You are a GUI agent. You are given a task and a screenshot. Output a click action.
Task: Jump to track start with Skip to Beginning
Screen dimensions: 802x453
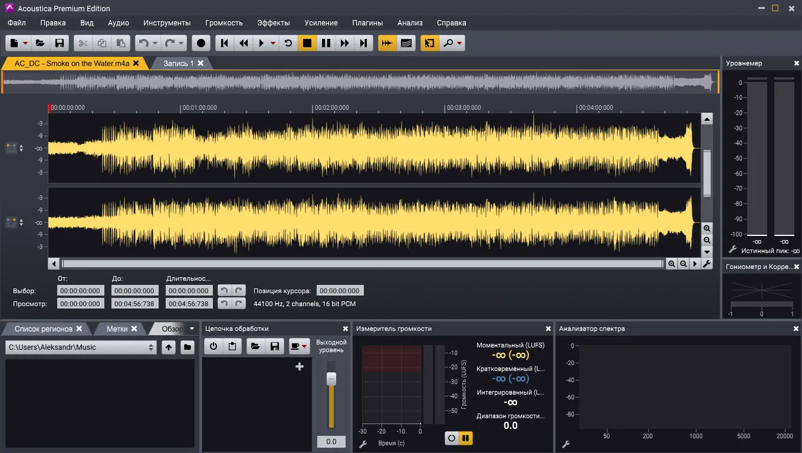pos(225,42)
